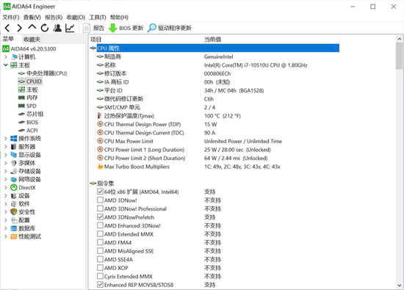Click the SPD memory icon
Screen dimensions: 404x290
pos(21,106)
